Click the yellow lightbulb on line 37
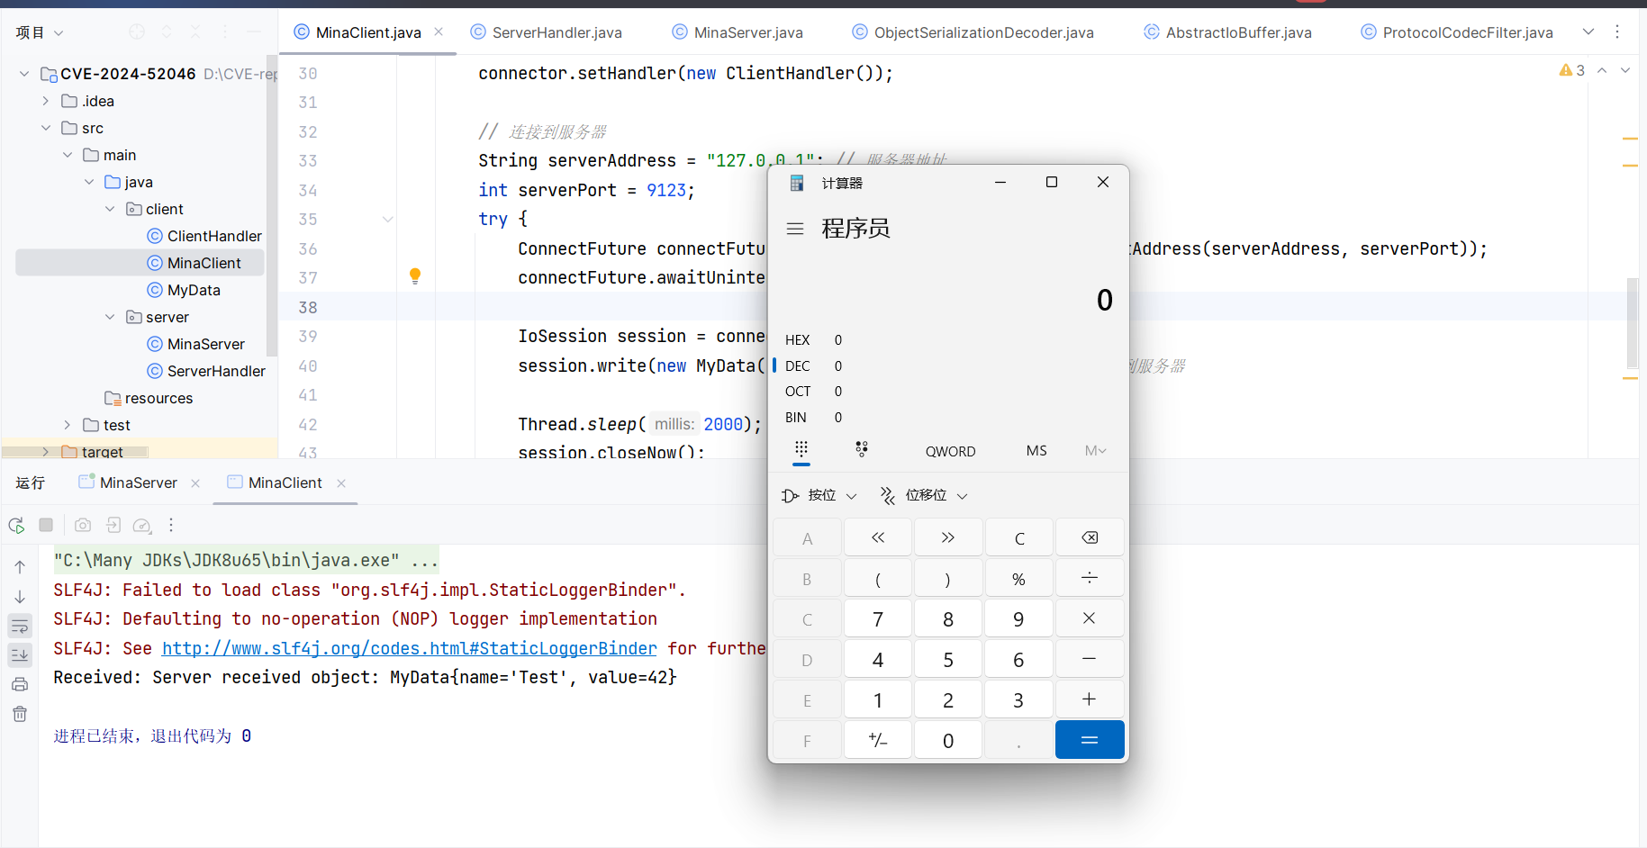The height and width of the screenshot is (848, 1647). click(415, 276)
